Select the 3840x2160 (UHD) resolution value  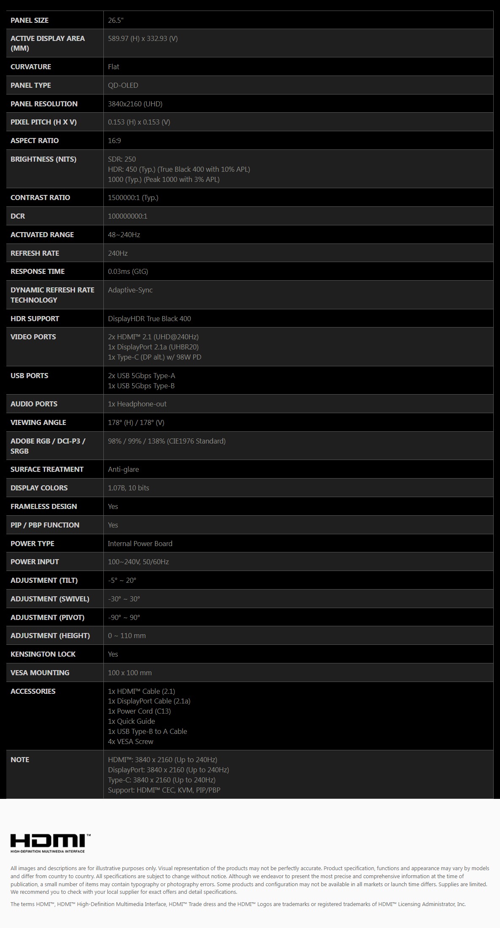[135, 104]
